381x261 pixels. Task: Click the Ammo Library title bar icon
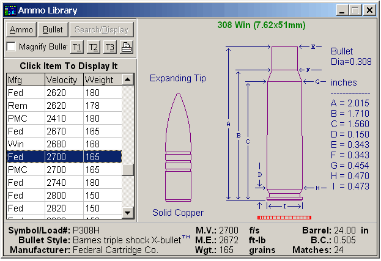click(x=10, y=10)
